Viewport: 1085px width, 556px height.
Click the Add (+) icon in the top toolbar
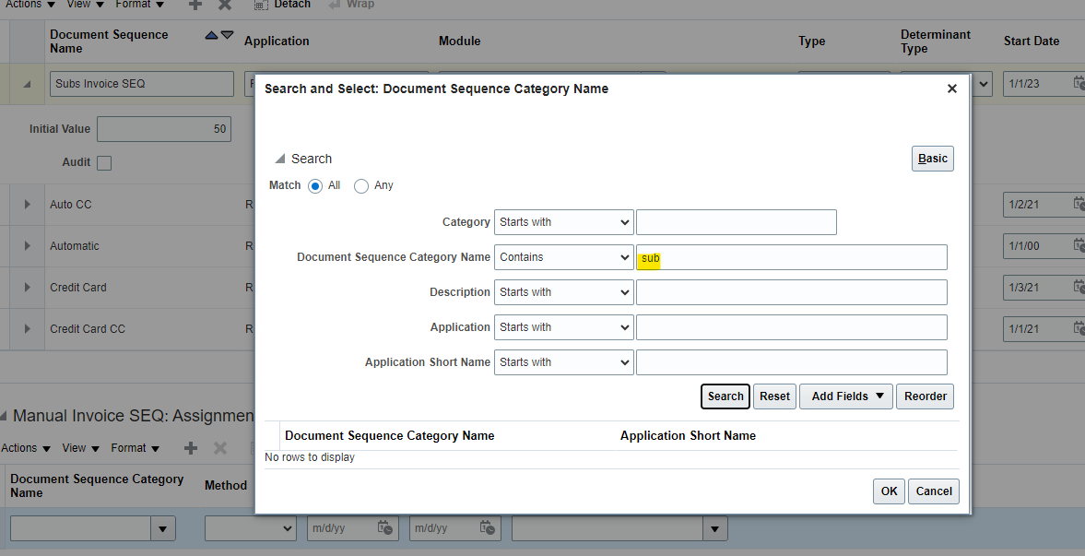click(x=194, y=6)
